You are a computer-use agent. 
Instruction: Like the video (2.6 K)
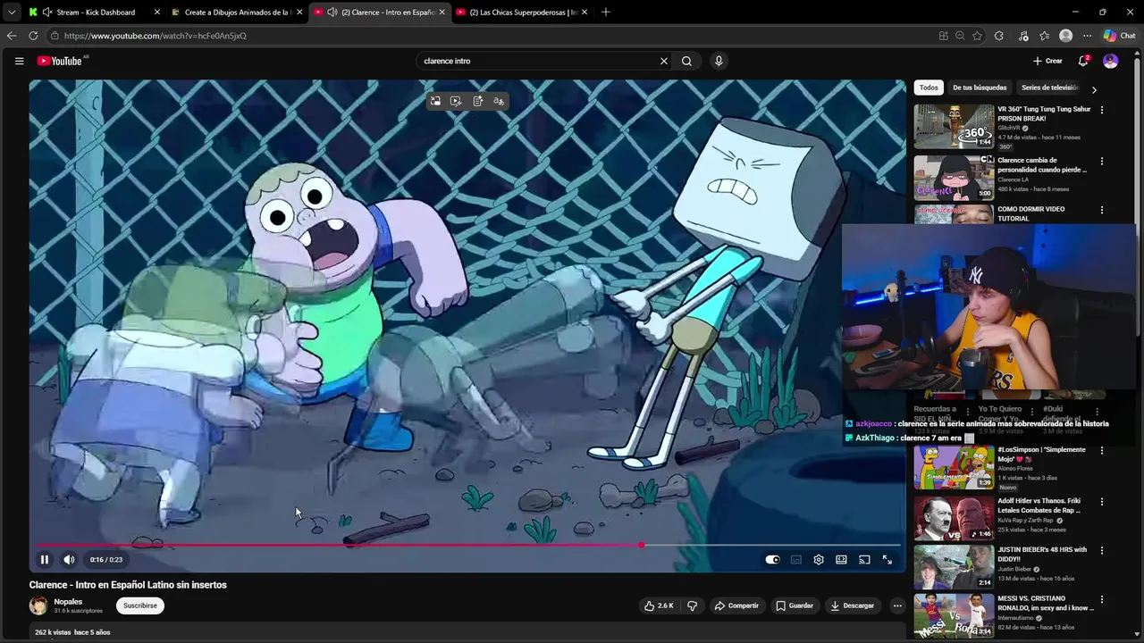pyautogui.click(x=659, y=605)
